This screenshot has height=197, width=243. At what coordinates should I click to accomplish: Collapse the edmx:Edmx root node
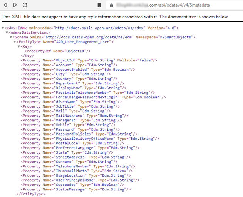click(3, 28)
